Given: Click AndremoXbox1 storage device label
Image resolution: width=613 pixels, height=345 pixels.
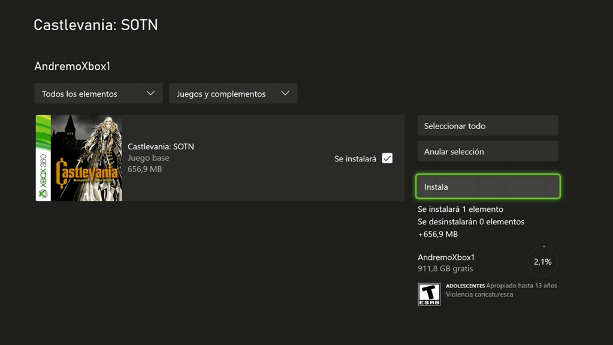Looking at the screenshot, I should [446, 257].
